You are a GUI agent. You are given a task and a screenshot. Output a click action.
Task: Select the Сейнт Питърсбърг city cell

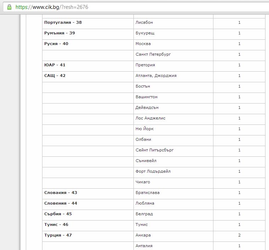154,150
